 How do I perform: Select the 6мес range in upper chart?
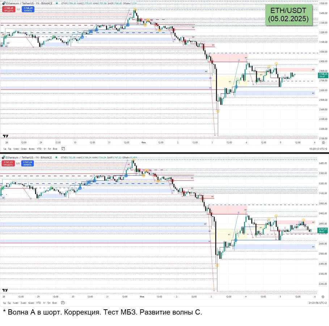click(31, 149)
